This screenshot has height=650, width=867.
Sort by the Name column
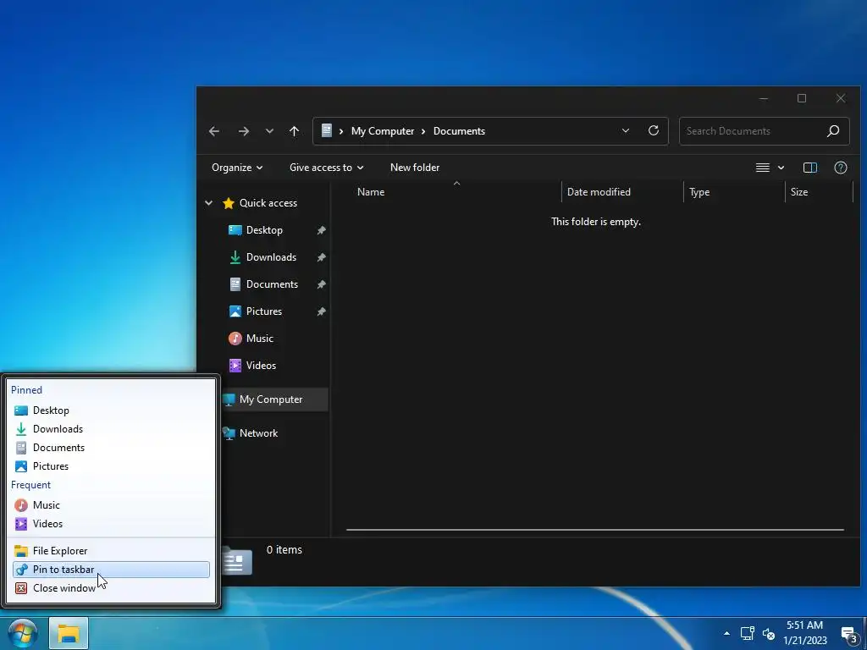click(x=371, y=192)
